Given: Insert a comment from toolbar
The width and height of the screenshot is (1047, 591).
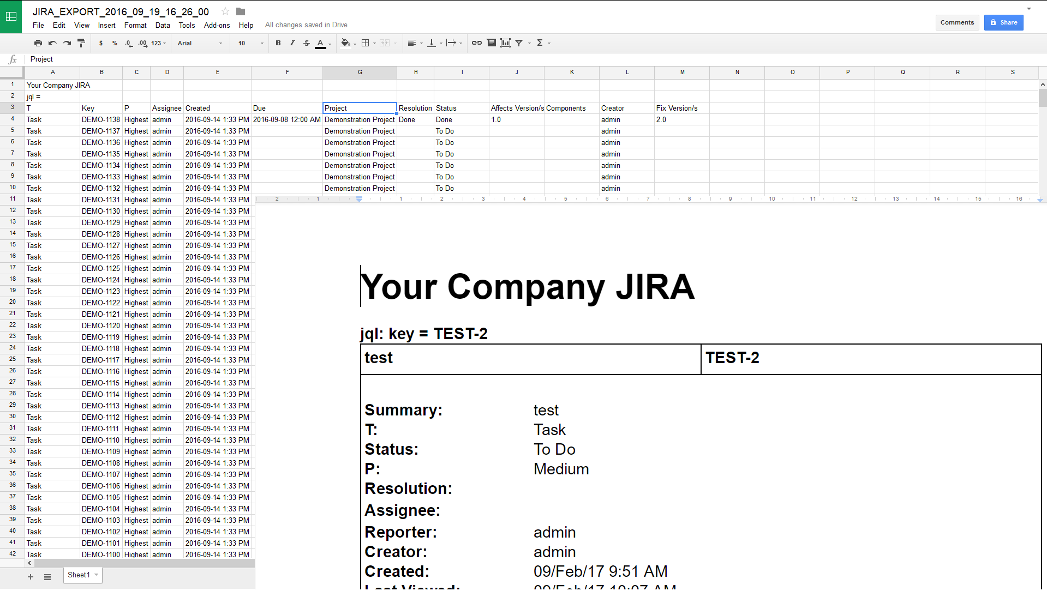Looking at the screenshot, I should pos(492,43).
